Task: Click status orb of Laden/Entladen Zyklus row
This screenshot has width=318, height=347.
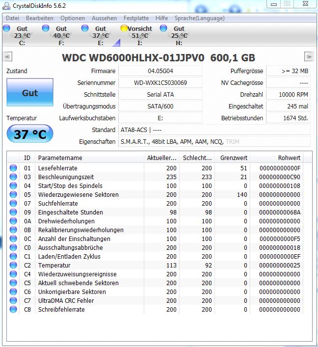Action: point(13,257)
